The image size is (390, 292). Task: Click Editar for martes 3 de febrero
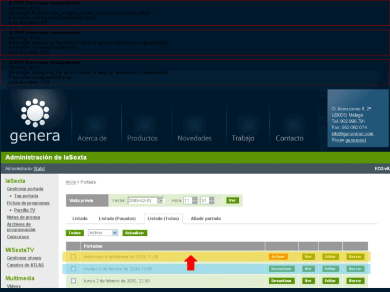click(x=330, y=268)
